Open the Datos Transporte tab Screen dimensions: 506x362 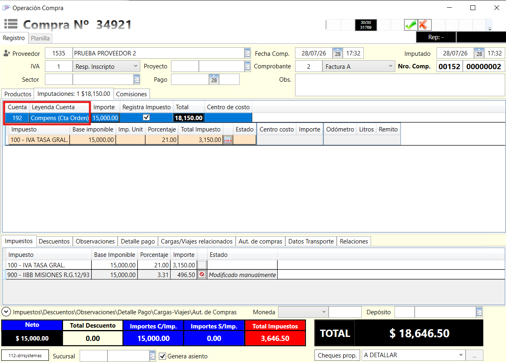point(311,241)
